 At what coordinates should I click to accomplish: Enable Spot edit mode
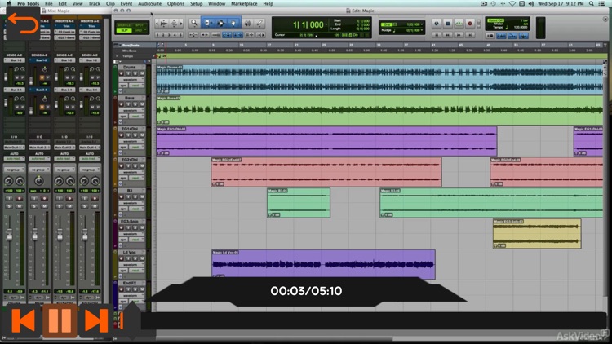click(x=140, y=25)
